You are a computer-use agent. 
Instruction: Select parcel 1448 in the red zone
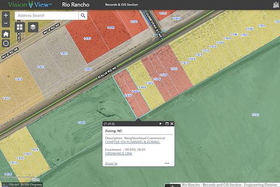click(x=110, y=28)
